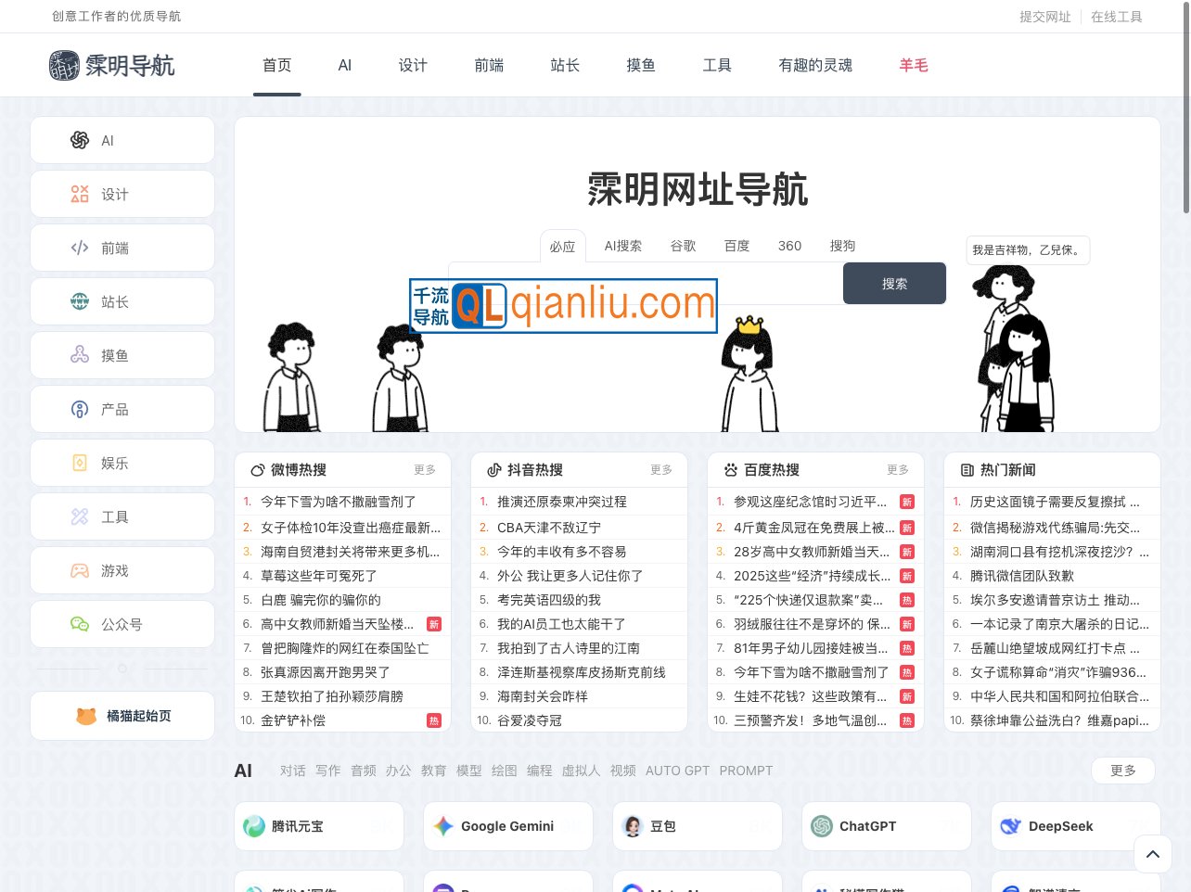Viewport: 1191px width, 892px height.
Task: Navigate to 有趣的灵魂 in the top nav
Action: [815, 65]
